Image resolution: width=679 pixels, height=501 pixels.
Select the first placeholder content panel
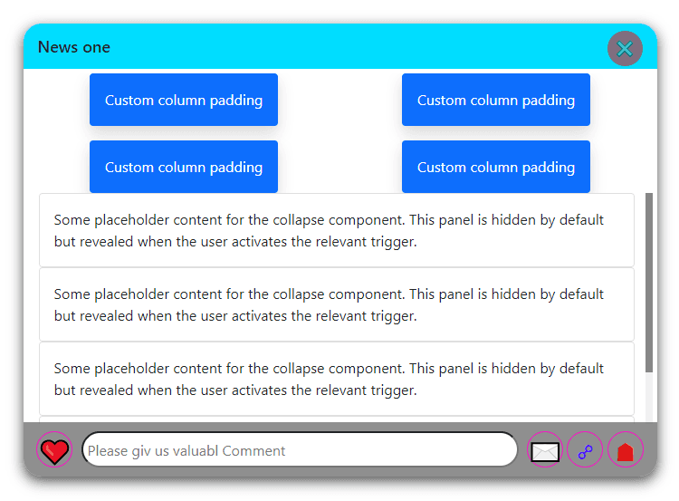coord(336,230)
